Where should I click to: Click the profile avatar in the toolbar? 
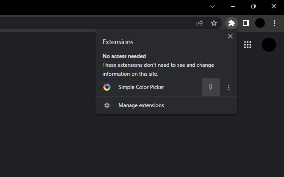click(x=260, y=23)
